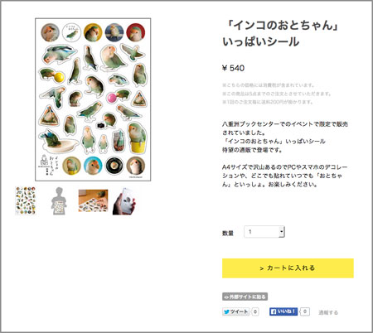Click the red circle parrot sticker
The image size is (373, 333).
136,32
